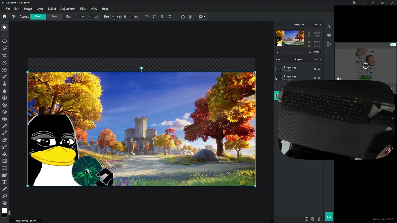Flip the layer vertically

[170, 16]
